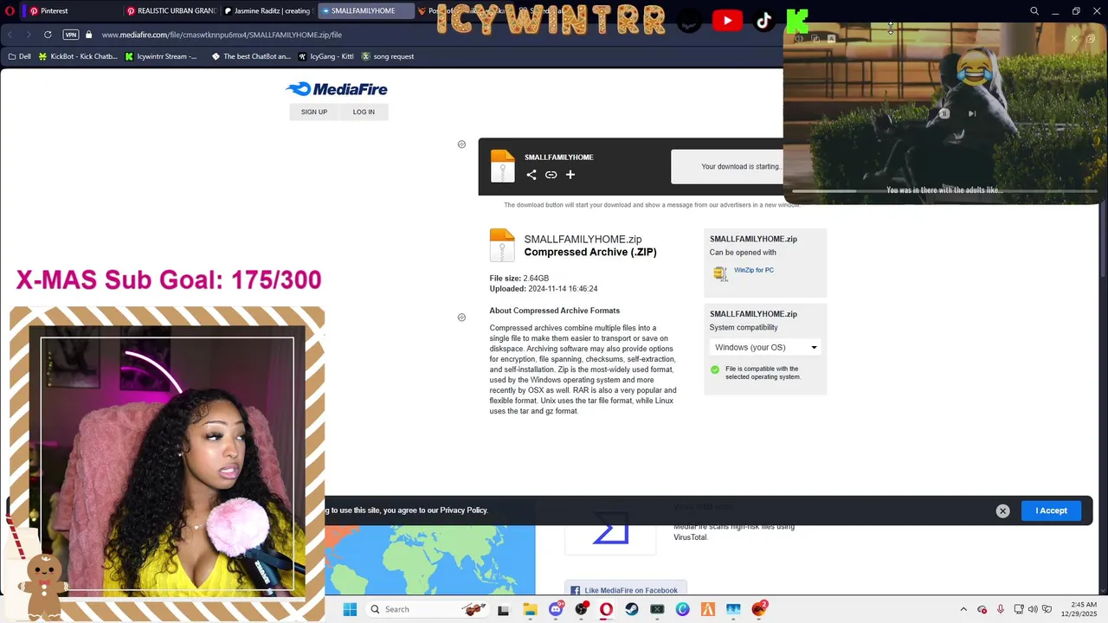Click Your download is starting button

pos(727,167)
